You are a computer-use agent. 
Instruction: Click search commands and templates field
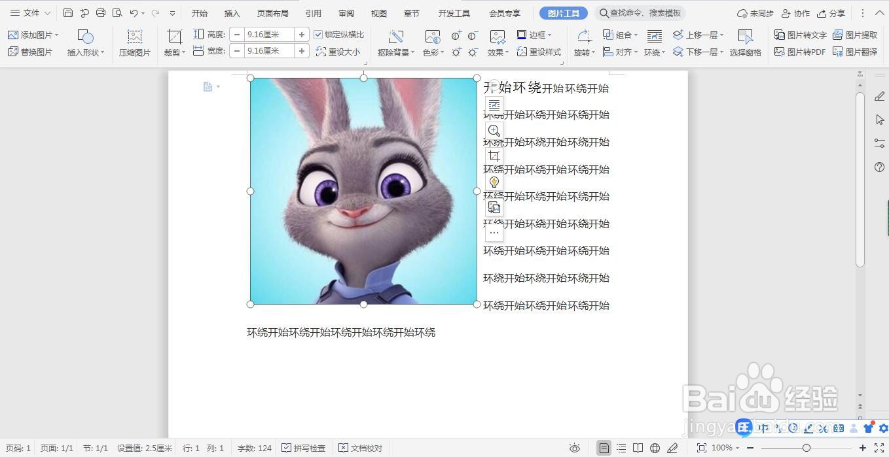coord(641,13)
